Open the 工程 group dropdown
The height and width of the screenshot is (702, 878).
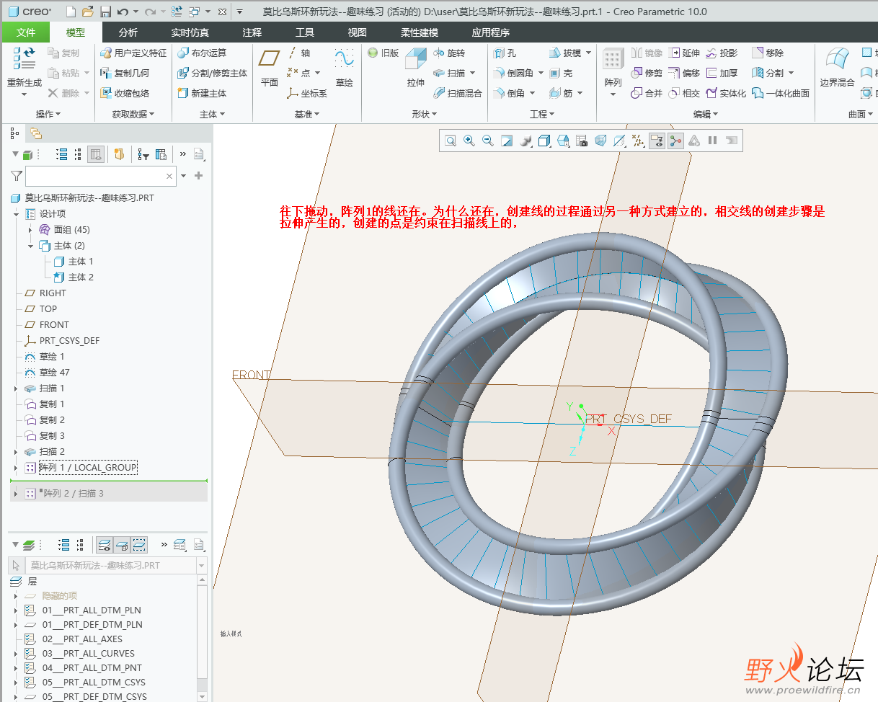click(x=542, y=114)
